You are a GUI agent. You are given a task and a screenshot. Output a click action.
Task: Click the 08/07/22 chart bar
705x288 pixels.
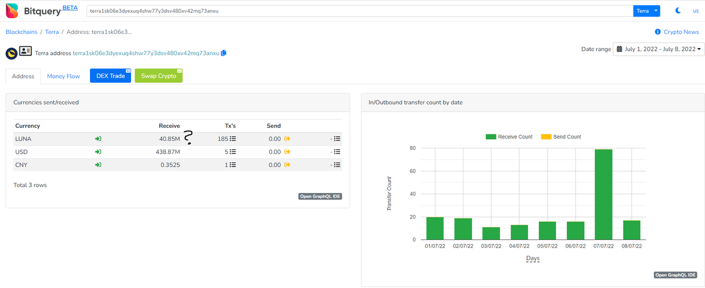pos(632,230)
